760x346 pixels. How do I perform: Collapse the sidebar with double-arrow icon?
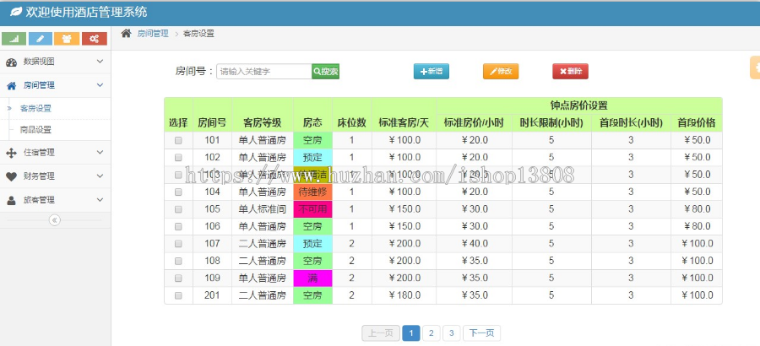(x=55, y=220)
